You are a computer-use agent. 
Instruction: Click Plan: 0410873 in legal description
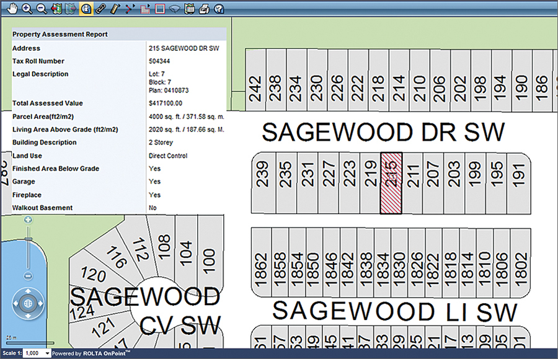169,91
